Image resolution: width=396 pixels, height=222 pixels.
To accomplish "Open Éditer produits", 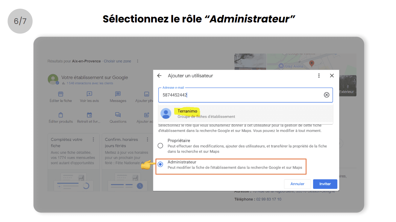I will (x=61, y=118).
